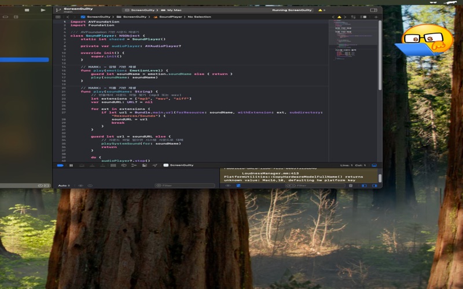Screen dimensions: 463x289
Task: Focus the console Filter field
Action: coord(315,186)
